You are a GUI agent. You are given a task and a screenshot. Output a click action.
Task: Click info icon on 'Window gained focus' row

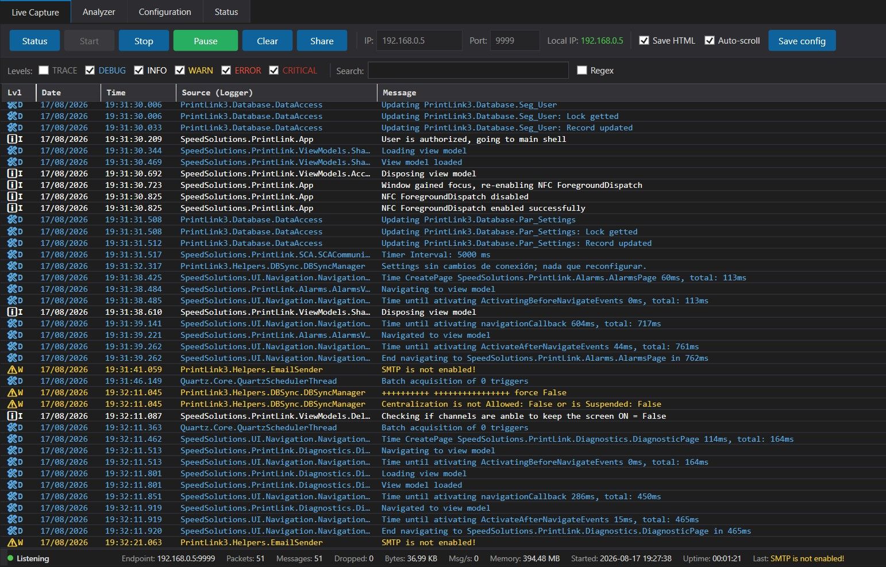click(11, 185)
